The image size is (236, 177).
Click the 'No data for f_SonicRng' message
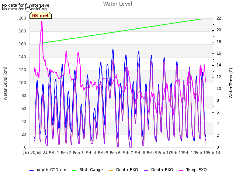pyautogui.click(x=24, y=9)
